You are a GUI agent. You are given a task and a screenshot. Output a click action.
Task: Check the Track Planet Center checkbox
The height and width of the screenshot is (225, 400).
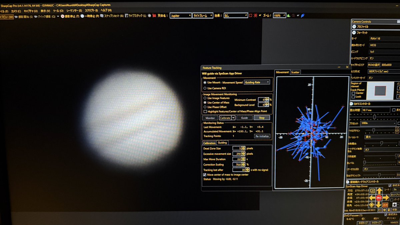coord(353,93)
